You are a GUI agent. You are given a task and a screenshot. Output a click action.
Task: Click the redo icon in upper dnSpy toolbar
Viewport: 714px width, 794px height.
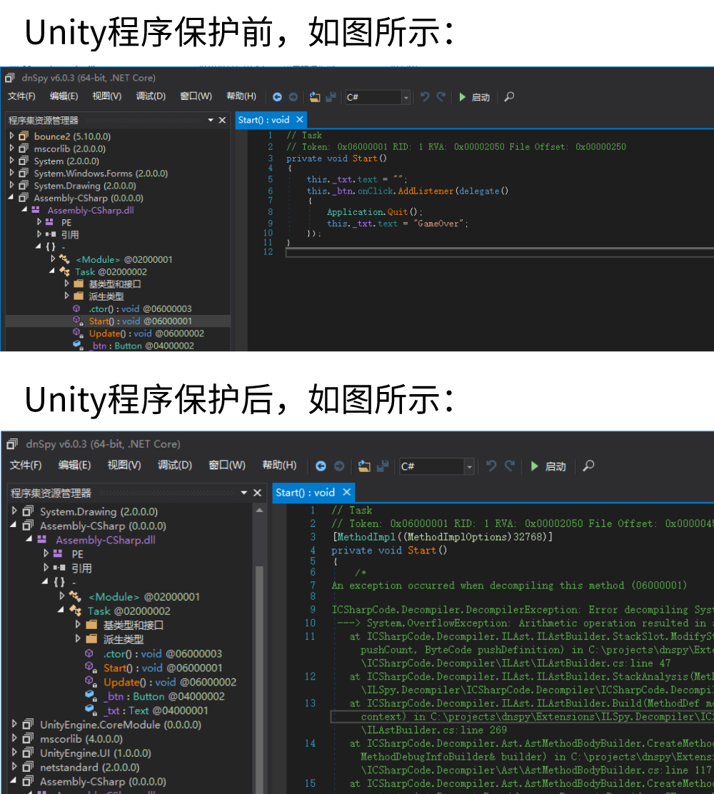click(441, 97)
